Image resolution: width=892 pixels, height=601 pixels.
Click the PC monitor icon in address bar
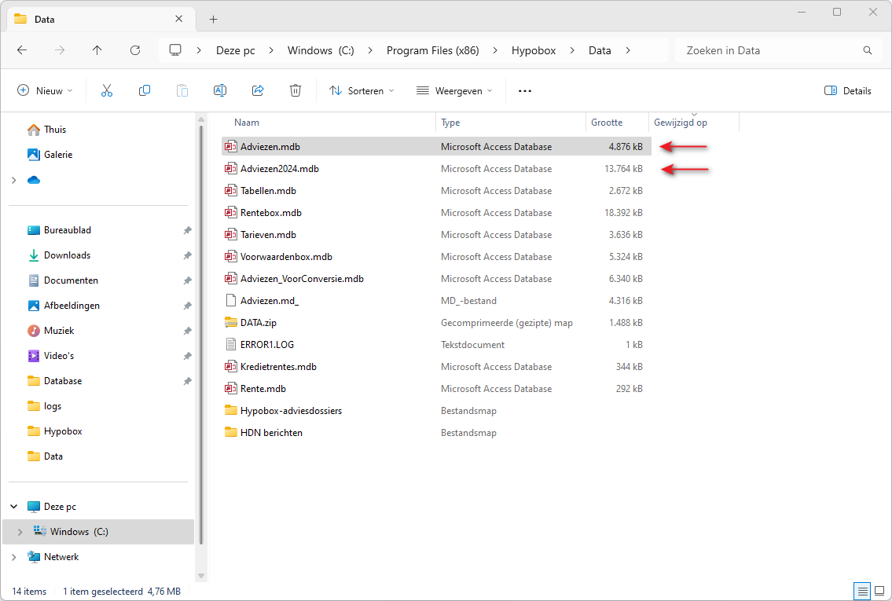175,50
